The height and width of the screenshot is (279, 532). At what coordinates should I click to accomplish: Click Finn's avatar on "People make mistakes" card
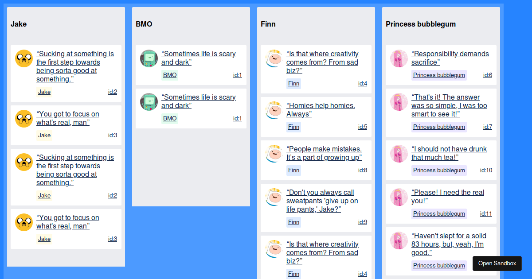[x=274, y=154]
